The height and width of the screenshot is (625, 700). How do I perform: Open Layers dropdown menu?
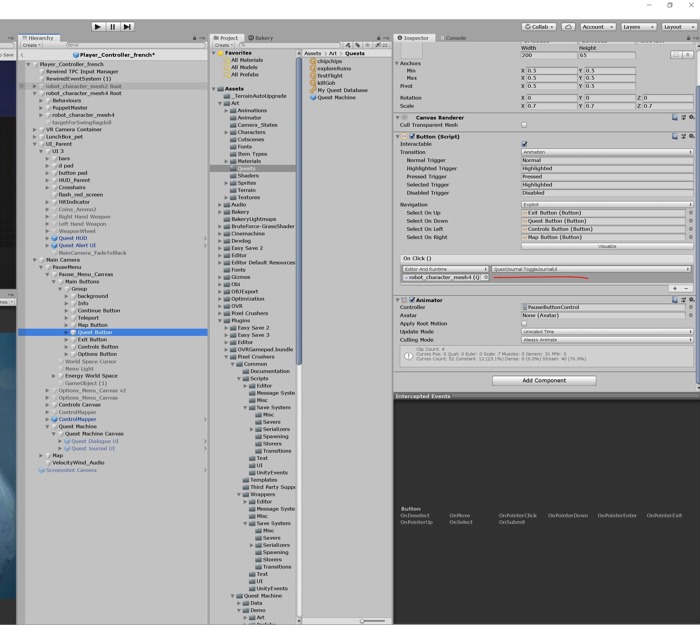pos(638,27)
